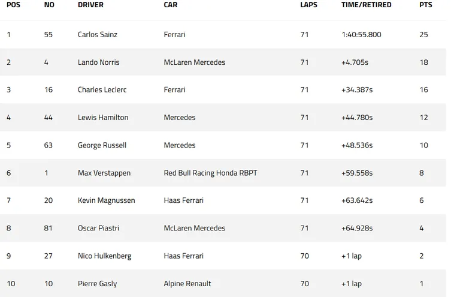The height and width of the screenshot is (297, 460).
Task: Open Pierre Gasly's entry
Action: pos(97,284)
